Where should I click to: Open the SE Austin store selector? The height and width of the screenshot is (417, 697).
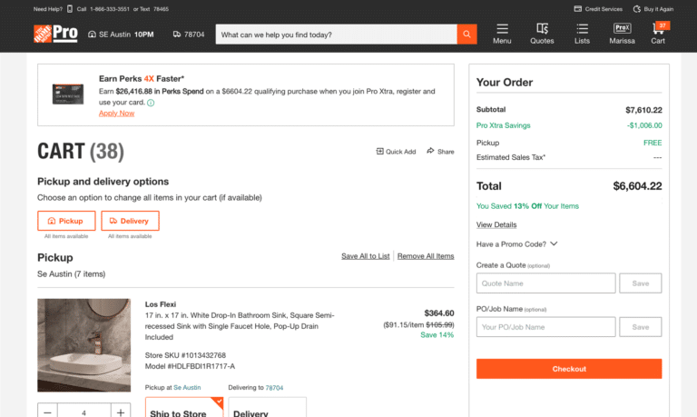click(x=121, y=35)
